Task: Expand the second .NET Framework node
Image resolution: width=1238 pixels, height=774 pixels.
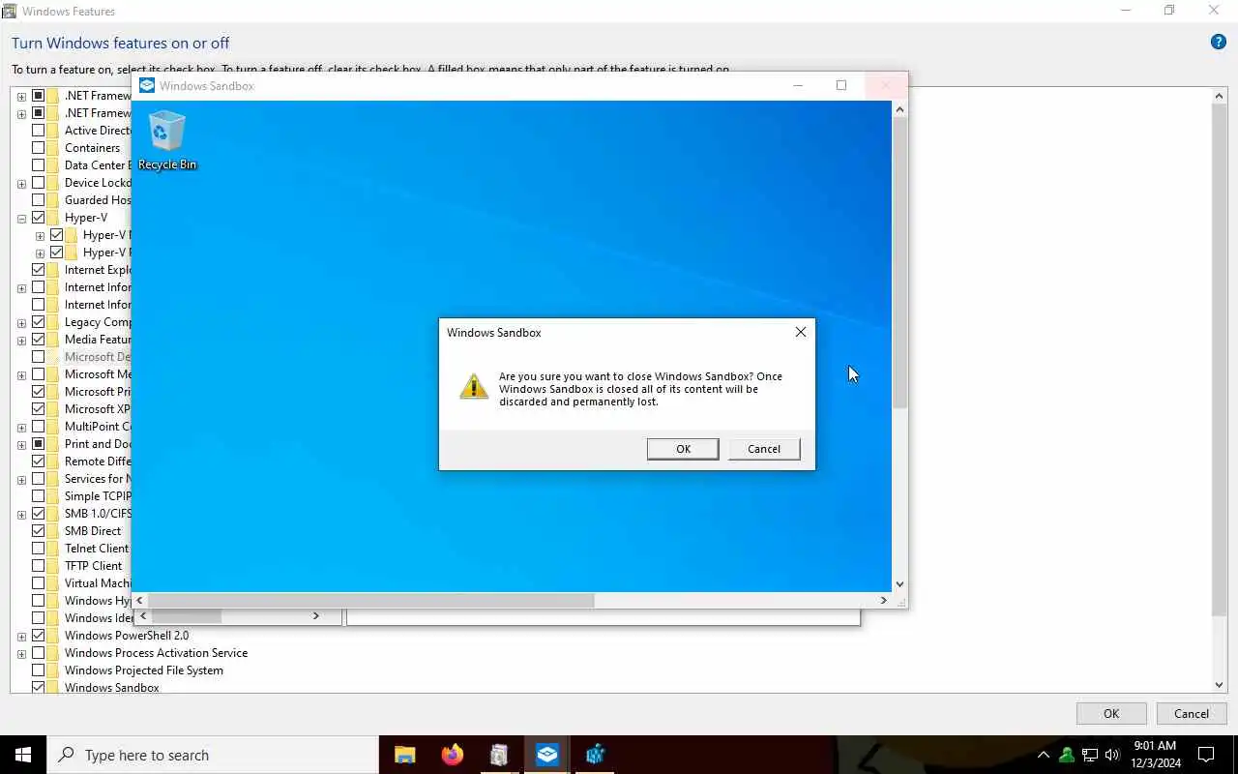Action: pos(21,113)
